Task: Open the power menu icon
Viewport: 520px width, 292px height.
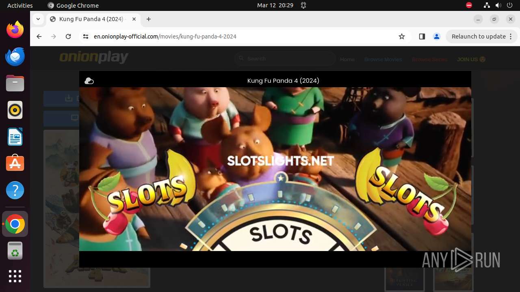Action: (x=509, y=5)
